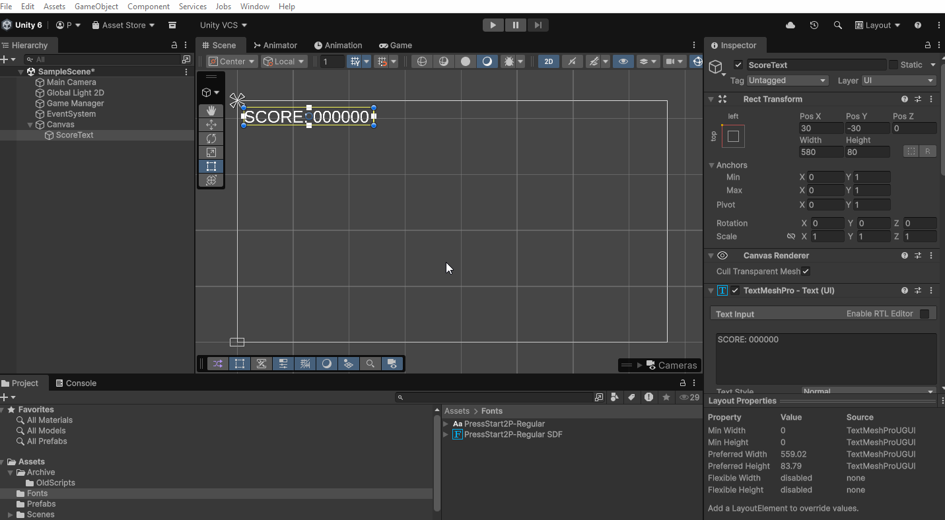Expand the Scenes folder in Project

tap(11, 515)
